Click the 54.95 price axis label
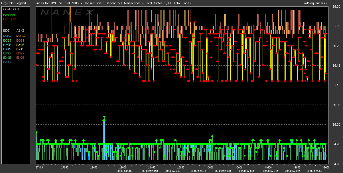This screenshot has height=173, width=343. click(337, 144)
